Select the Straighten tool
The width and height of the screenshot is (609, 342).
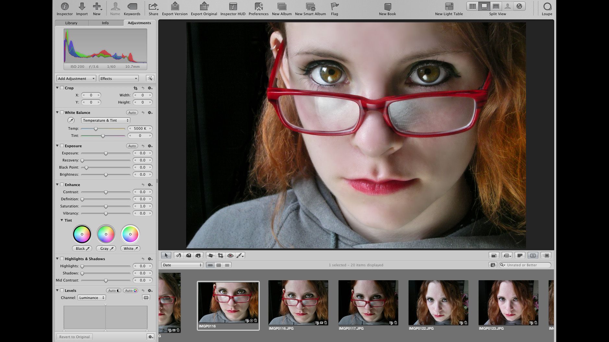(211, 256)
